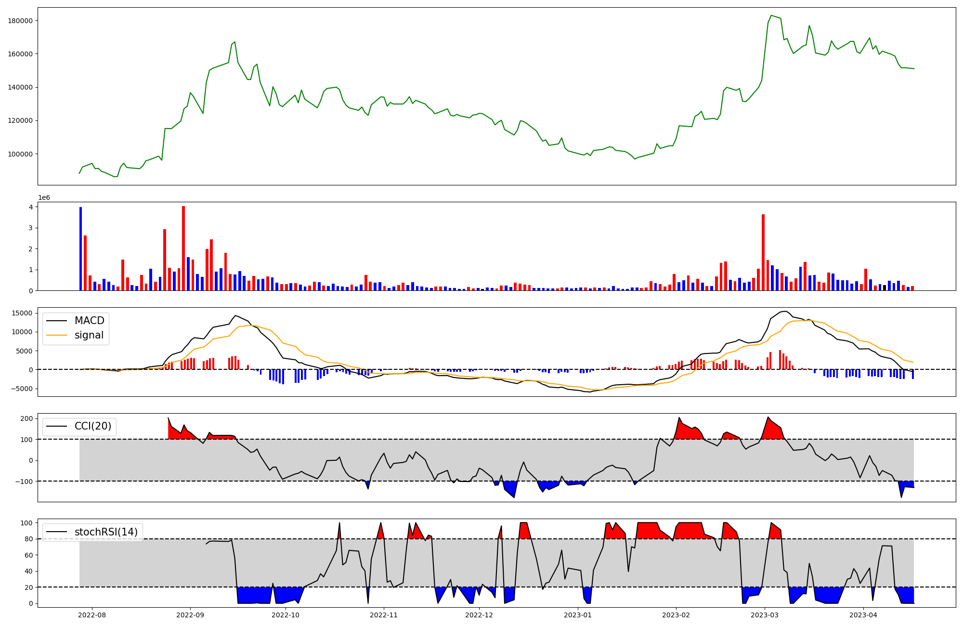Viewport: 963px width, 626px height.
Task: Click the 180000 price axis tick label
Action: [x=20, y=21]
